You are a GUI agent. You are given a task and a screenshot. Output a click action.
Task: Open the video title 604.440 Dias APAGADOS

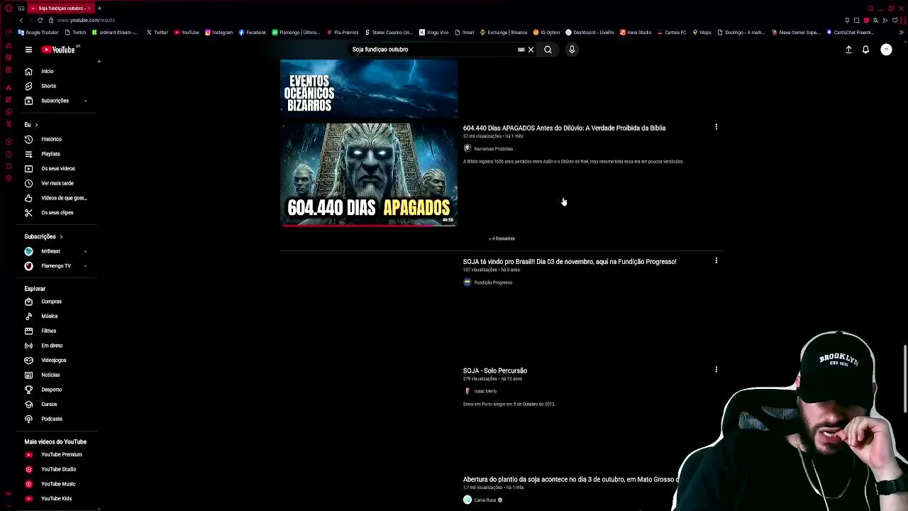(564, 128)
